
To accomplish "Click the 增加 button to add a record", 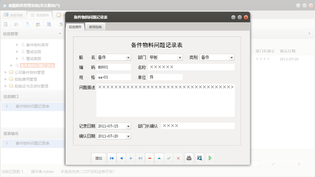I will [98, 158].
